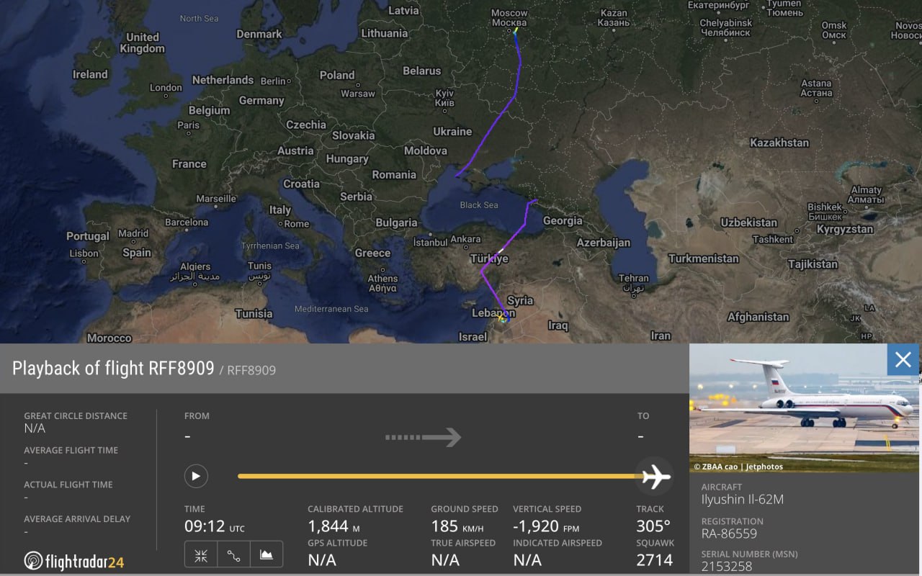Click the Türkiye country label on map
This screenshot has height=576, width=922.
[x=489, y=258]
